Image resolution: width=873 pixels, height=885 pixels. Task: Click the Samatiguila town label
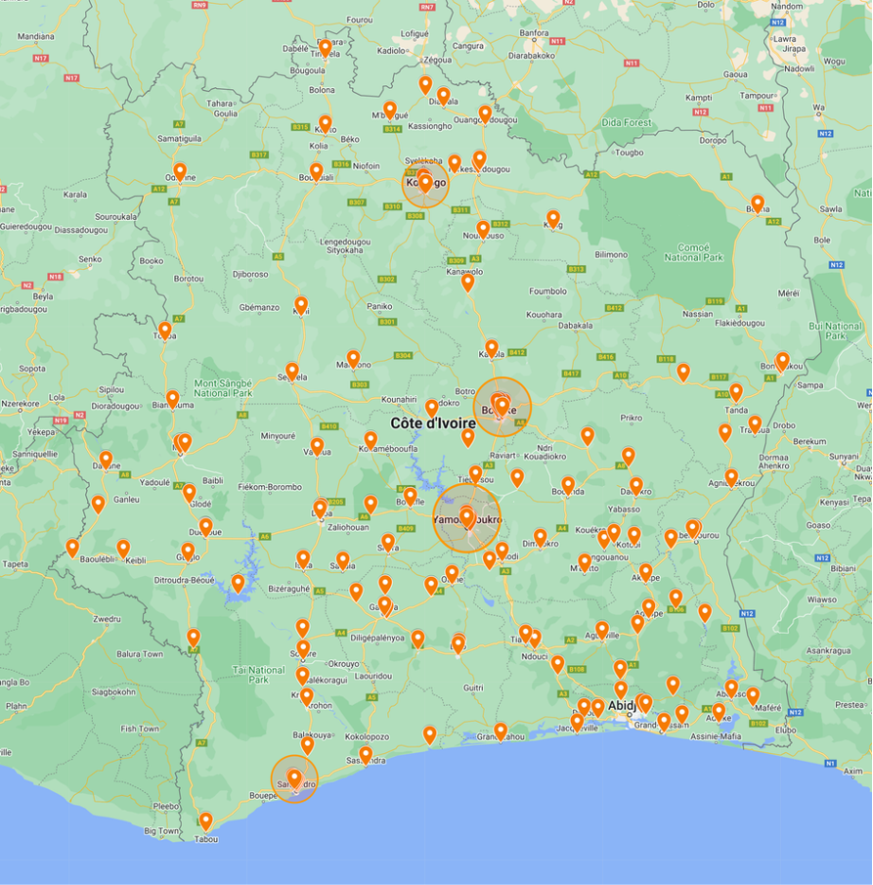point(180,138)
